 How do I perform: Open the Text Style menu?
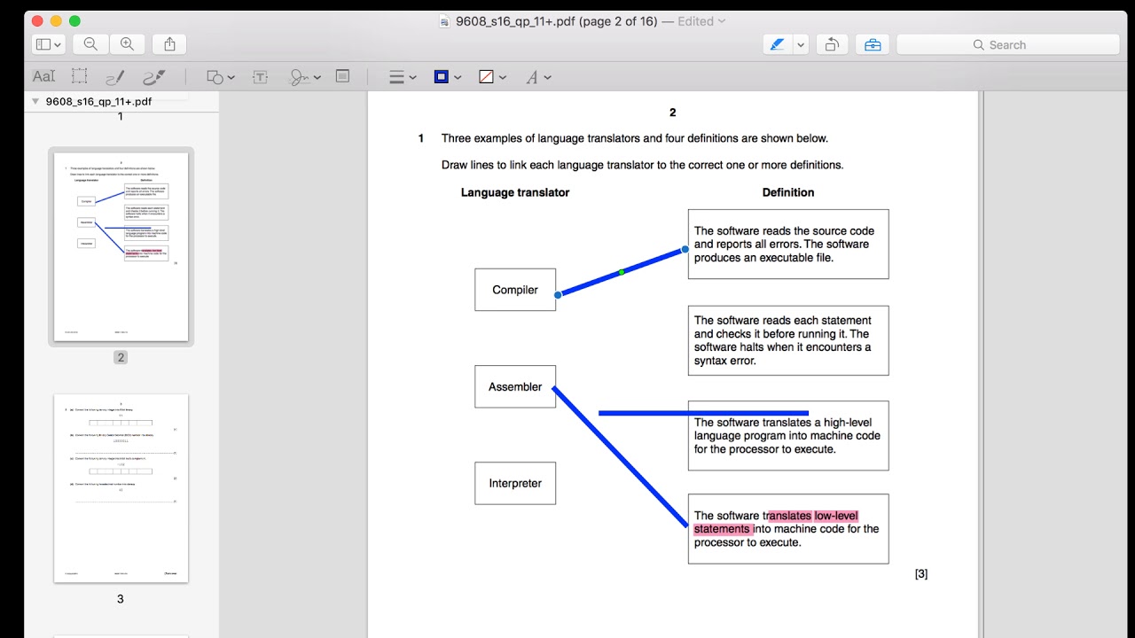click(x=538, y=77)
